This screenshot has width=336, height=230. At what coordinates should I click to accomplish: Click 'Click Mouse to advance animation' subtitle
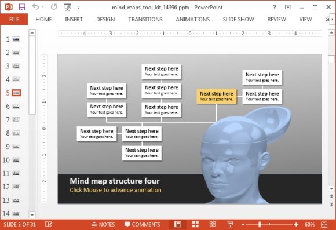click(x=115, y=190)
